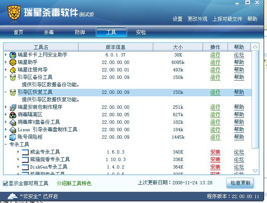Click the cloud security icon in status bar
The image size is (267, 203).
13,196
